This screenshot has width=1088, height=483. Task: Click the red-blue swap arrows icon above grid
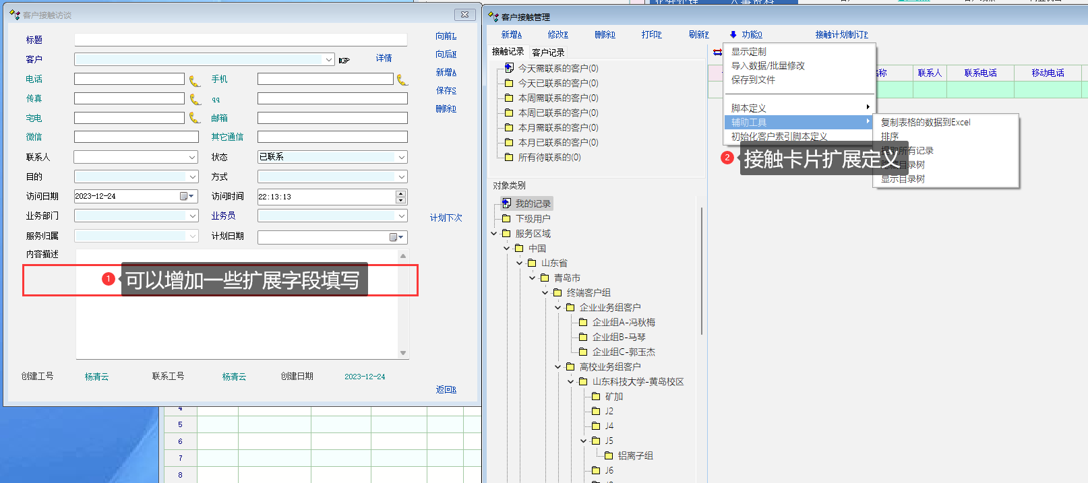point(717,53)
